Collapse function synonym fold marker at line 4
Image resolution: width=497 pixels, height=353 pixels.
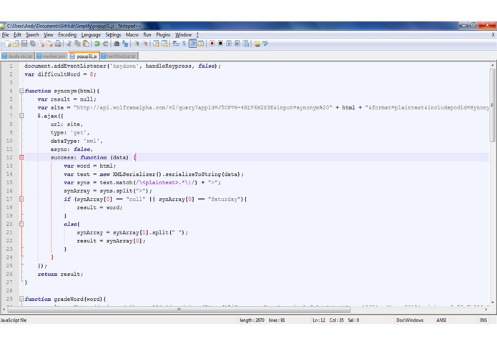(21, 91)
